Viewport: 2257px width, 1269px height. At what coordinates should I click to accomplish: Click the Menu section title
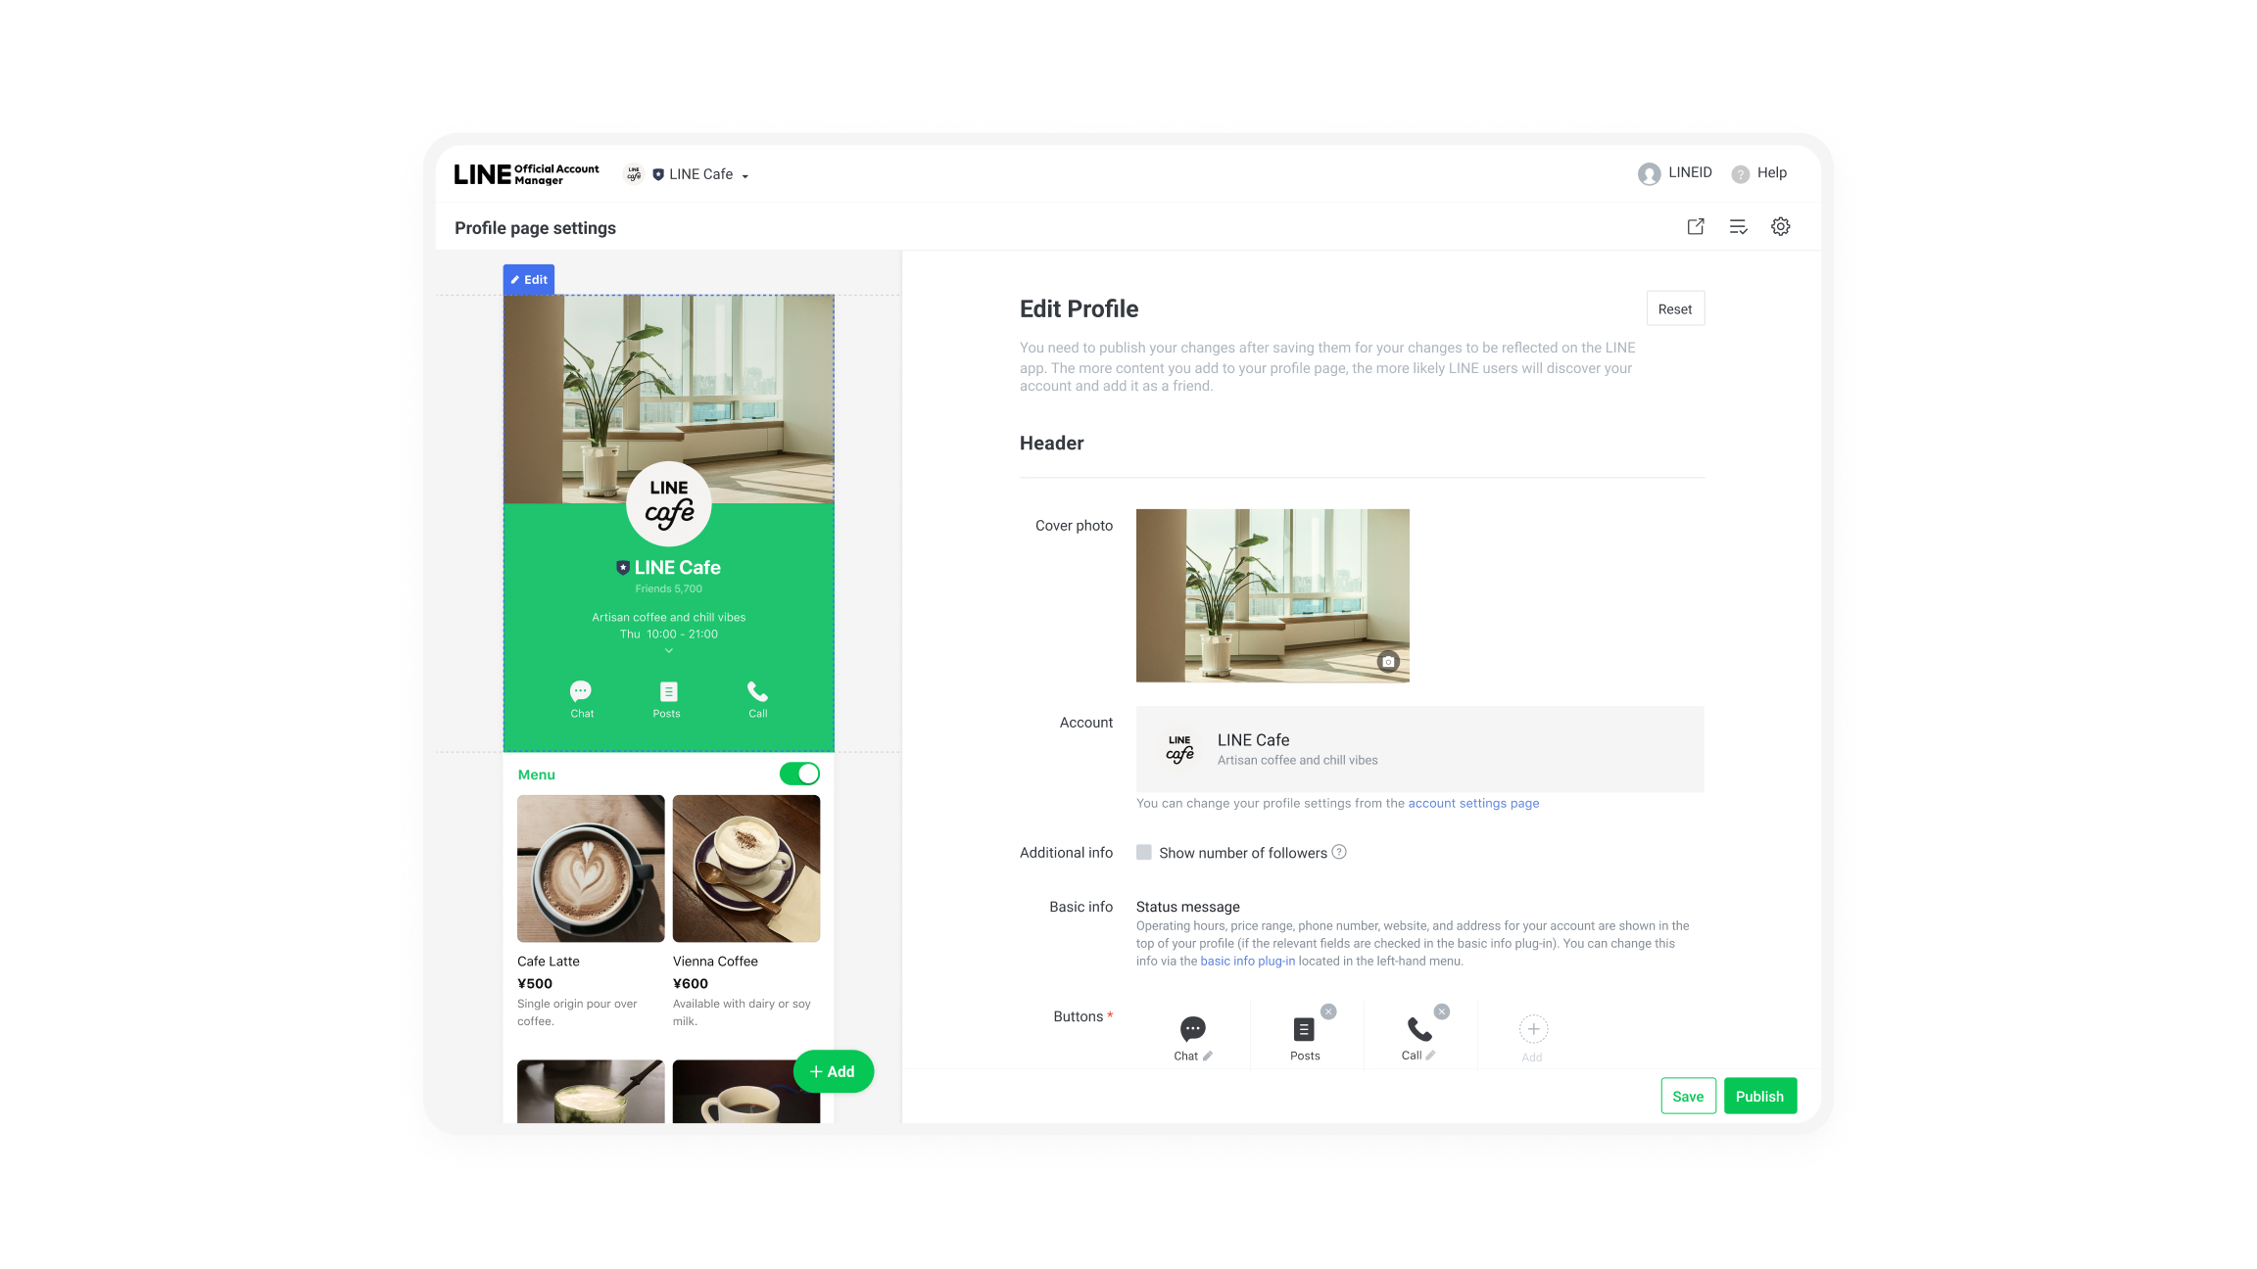[536, 775]
